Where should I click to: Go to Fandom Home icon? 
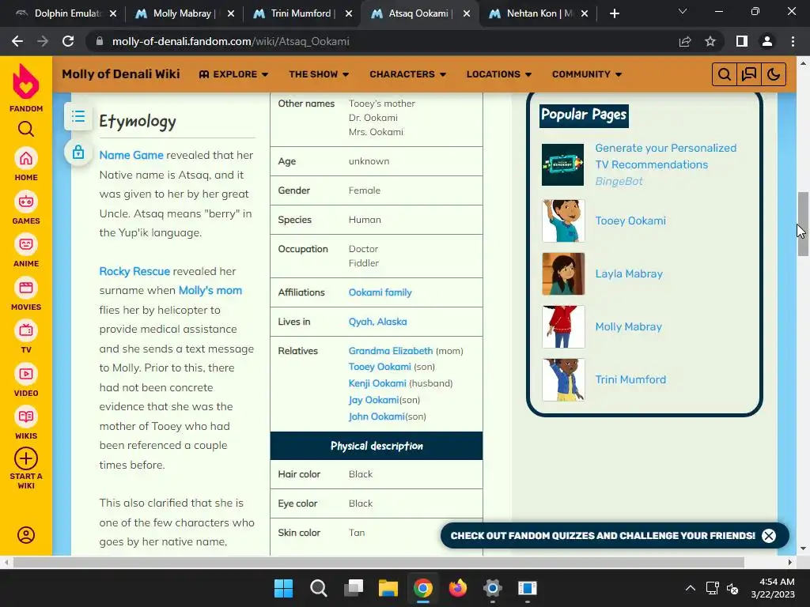pyautogui.click(x=26, y=158)
